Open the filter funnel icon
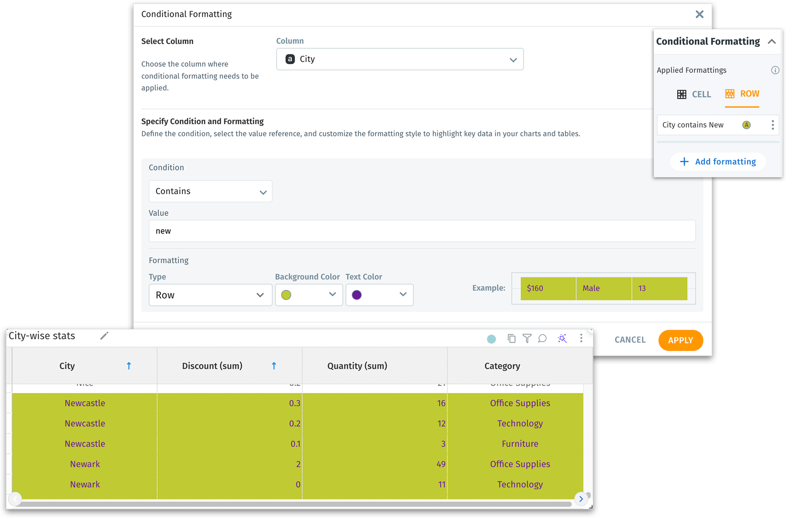 point(527,338)
